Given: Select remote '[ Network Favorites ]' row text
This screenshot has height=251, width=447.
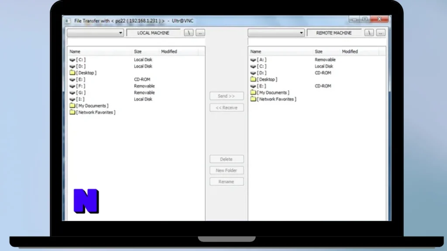Looking at the screenshot, I should (276, 99).
